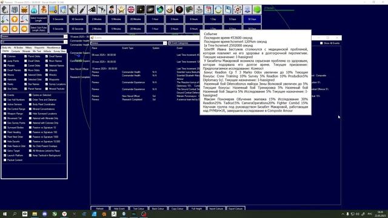Click the Windows Start button
This screenshot has height=218, width=388.
[x=5, y=214]
